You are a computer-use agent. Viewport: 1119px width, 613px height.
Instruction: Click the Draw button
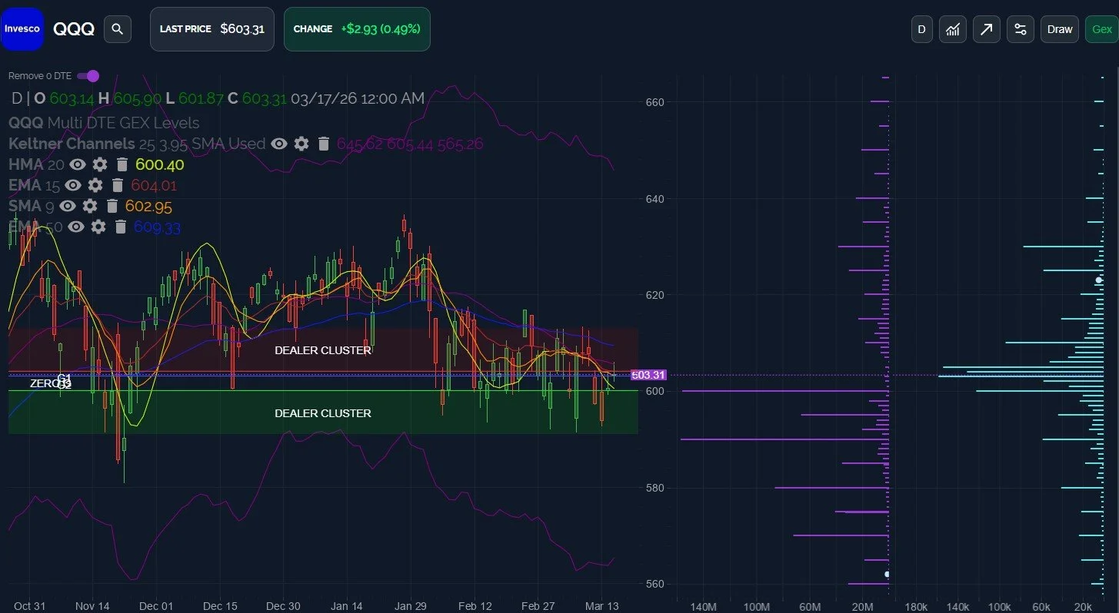[x=1060, y=29]
